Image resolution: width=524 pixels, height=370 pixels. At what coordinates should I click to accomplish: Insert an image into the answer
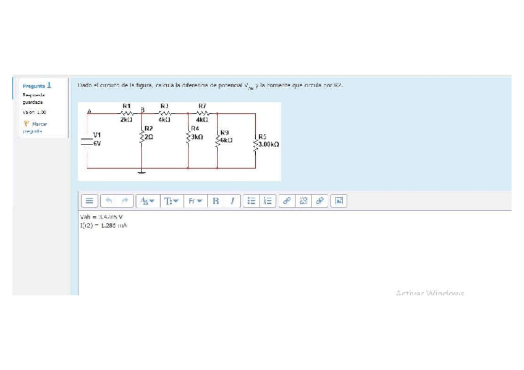click(339, 201)
